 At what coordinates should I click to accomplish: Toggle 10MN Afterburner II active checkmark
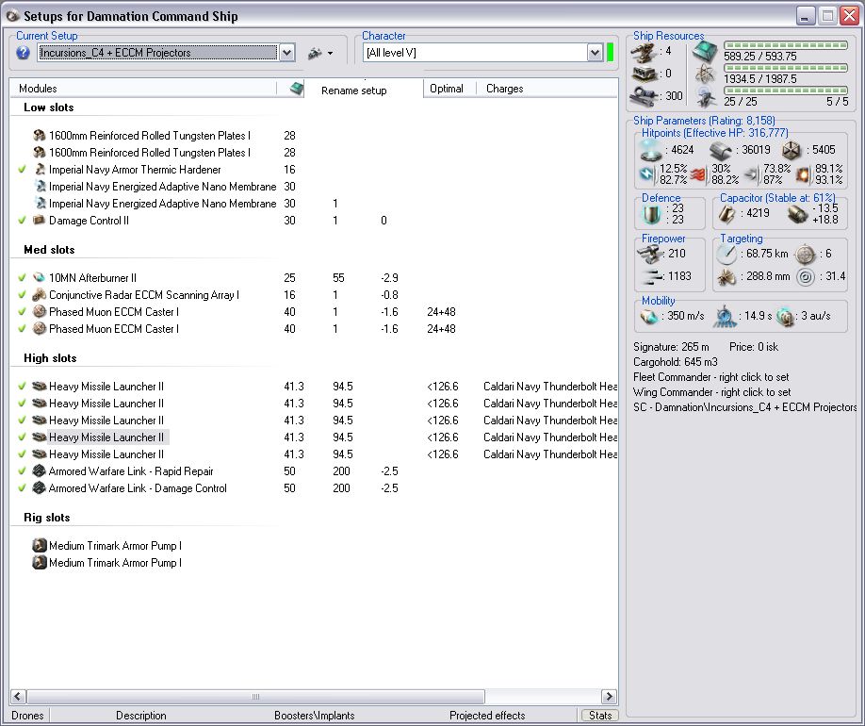click(x=22, y=278)
